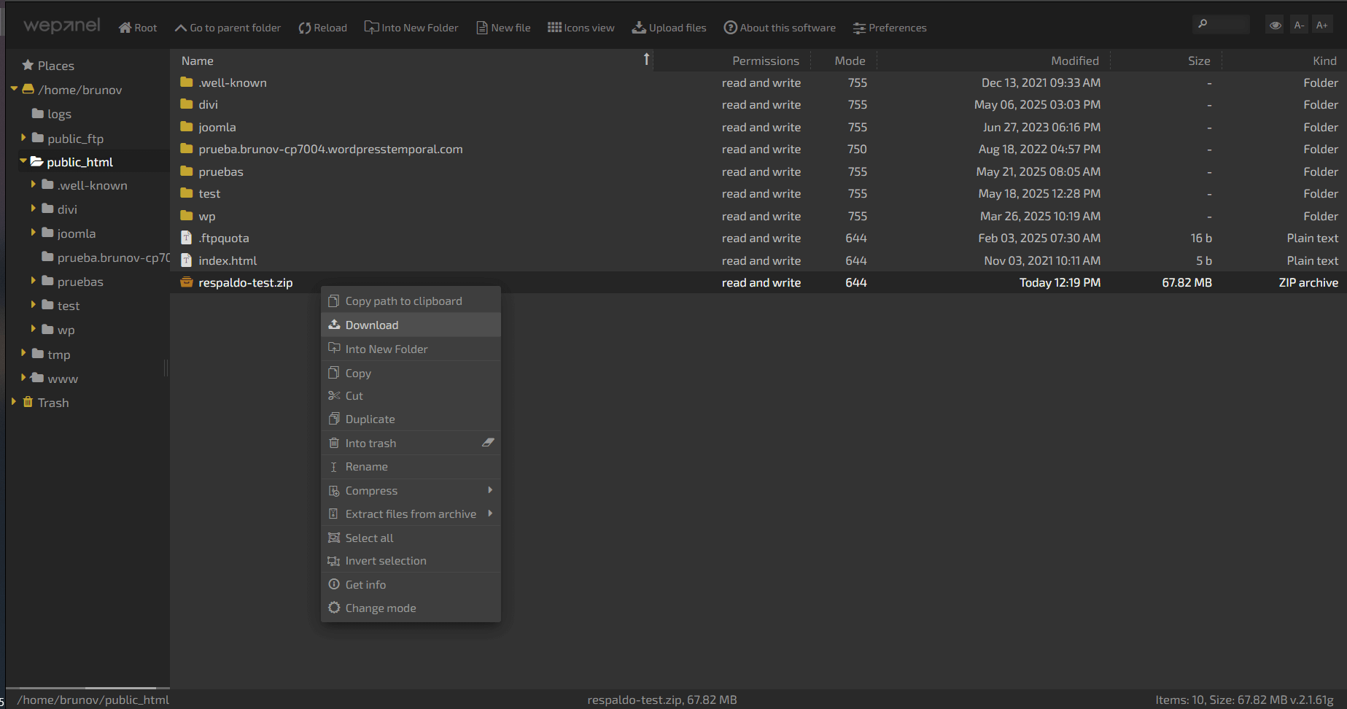Switch to Icons view
Image resolution: width=1347 pixels, height=709 pixels.
(581, 28)
